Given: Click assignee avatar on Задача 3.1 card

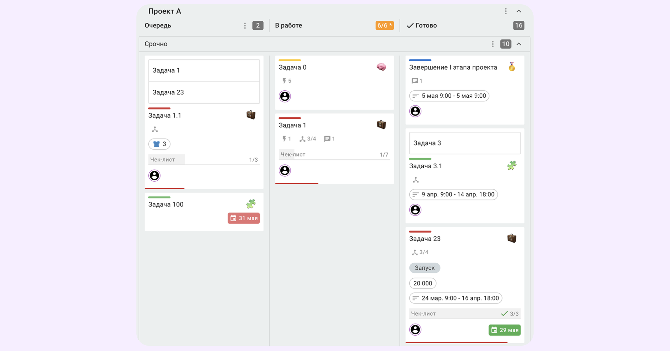Looking at the screenshot, I should pos(415,210).
